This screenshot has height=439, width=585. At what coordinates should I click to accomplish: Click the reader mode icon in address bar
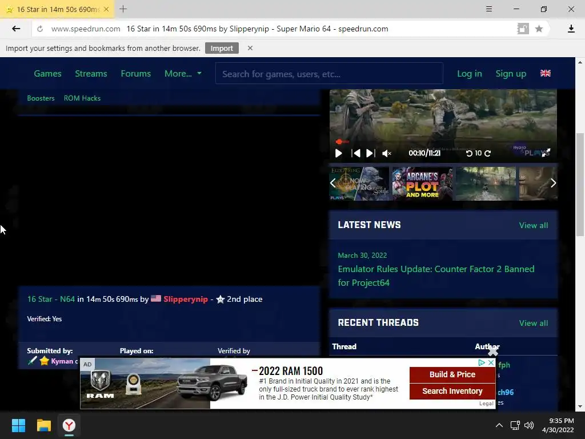click(x=523, y=29)
